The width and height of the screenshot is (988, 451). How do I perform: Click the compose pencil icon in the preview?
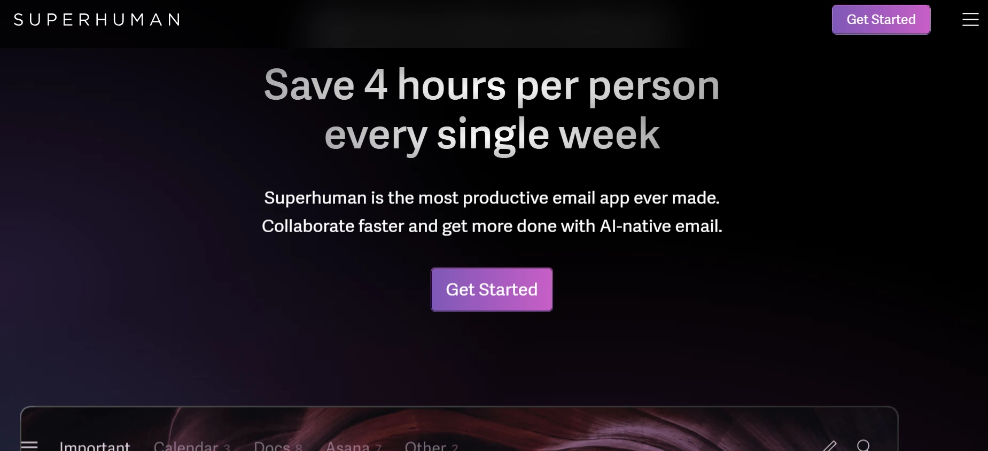(x=829, y=446)
